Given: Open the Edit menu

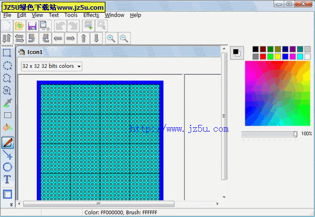Looking at the screenshot, I should [x=21, y=15].
